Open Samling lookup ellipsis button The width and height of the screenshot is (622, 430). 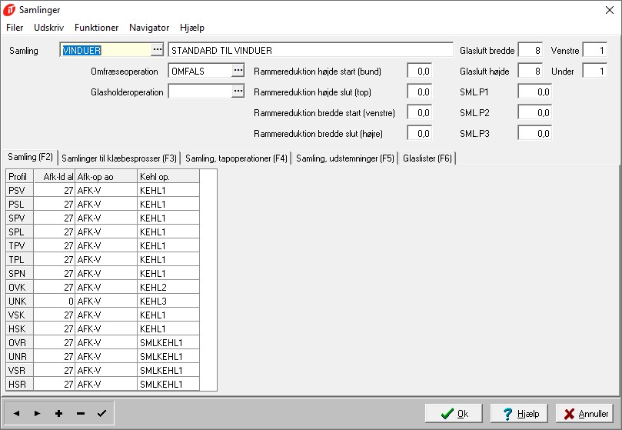click(x=158, y=50)
